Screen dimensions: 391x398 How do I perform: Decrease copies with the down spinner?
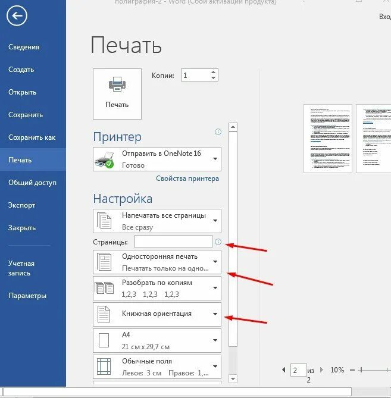click(x=214, y=78)
